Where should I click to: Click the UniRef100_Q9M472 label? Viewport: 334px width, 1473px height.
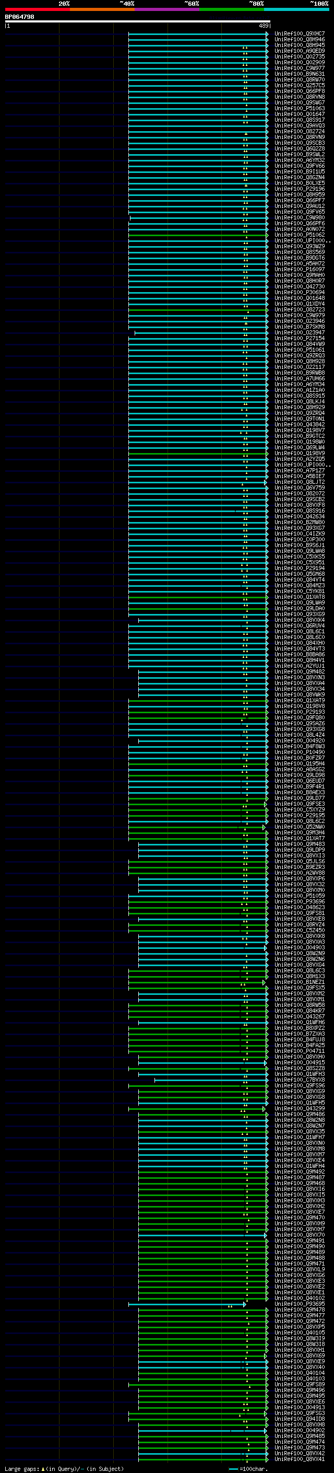tap(300, 1321)
